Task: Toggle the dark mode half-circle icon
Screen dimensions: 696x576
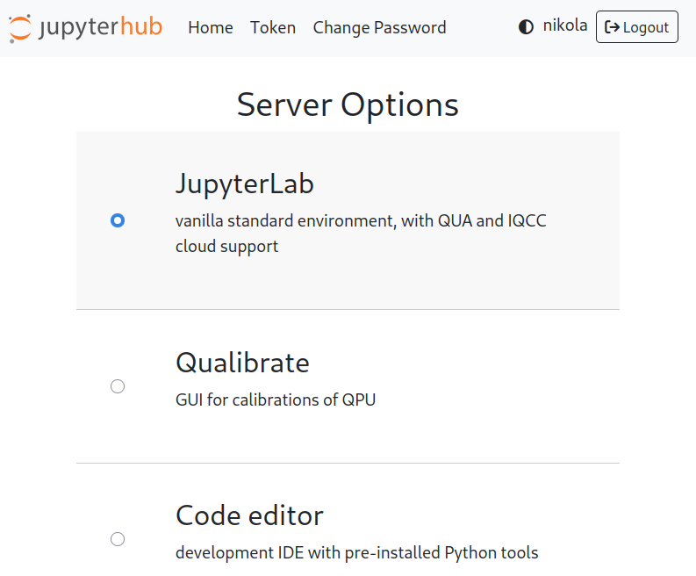Action: [526, 27]
